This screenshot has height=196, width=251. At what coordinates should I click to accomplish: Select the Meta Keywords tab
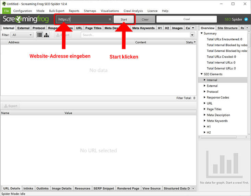coord(143,28)
